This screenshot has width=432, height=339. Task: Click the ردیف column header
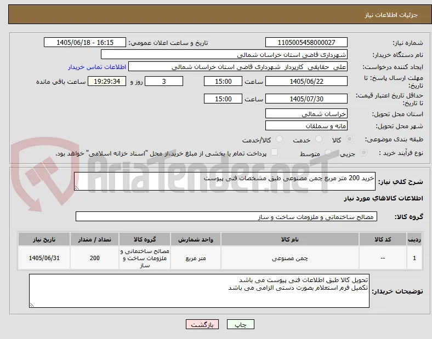414,239
